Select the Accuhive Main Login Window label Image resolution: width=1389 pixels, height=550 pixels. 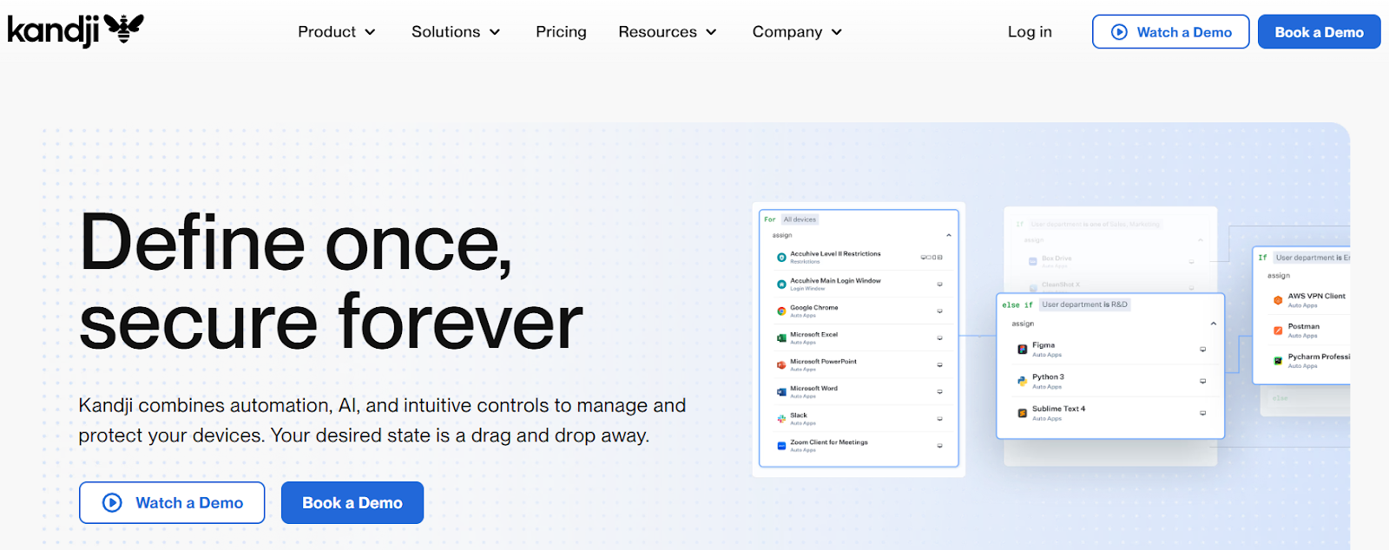[835, 280]
